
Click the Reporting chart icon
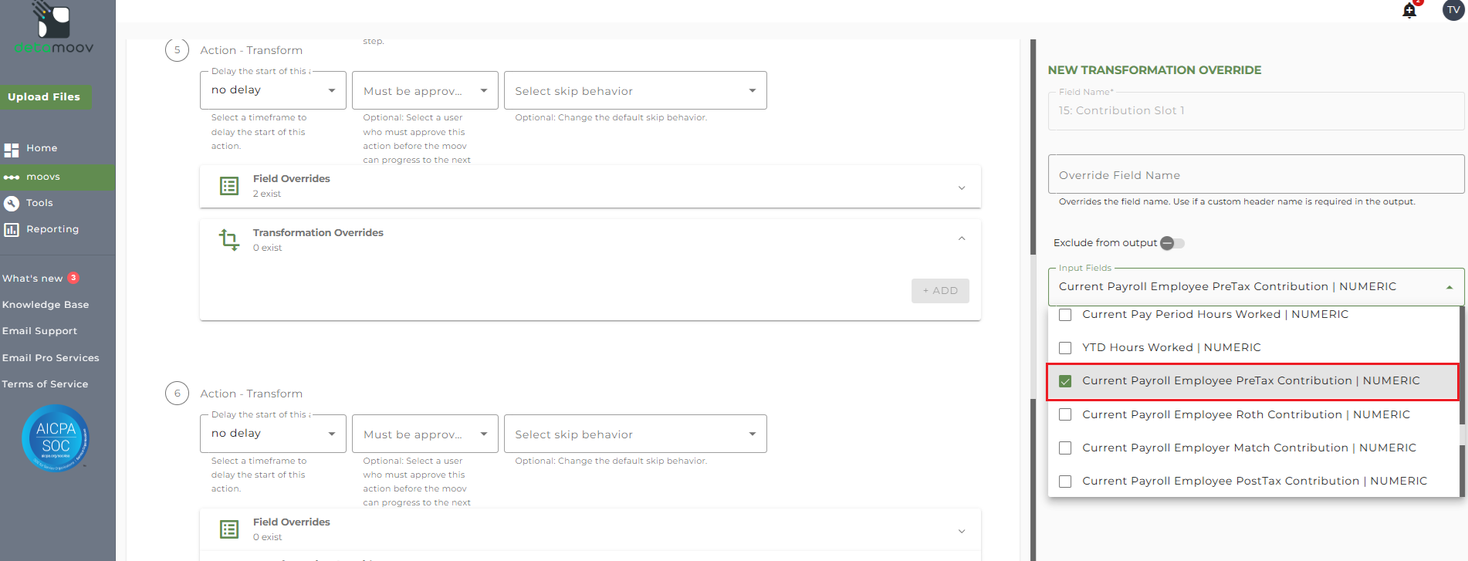click(12, 229)
